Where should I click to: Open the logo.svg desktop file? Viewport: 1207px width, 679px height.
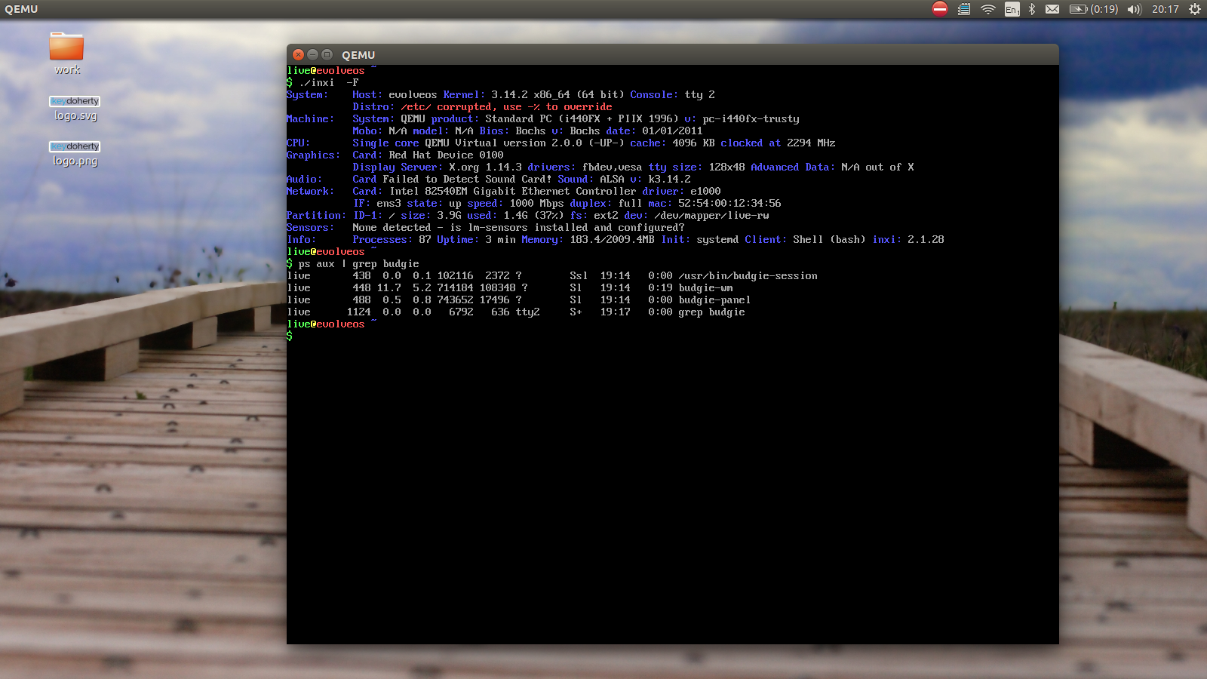pos(75,108)
